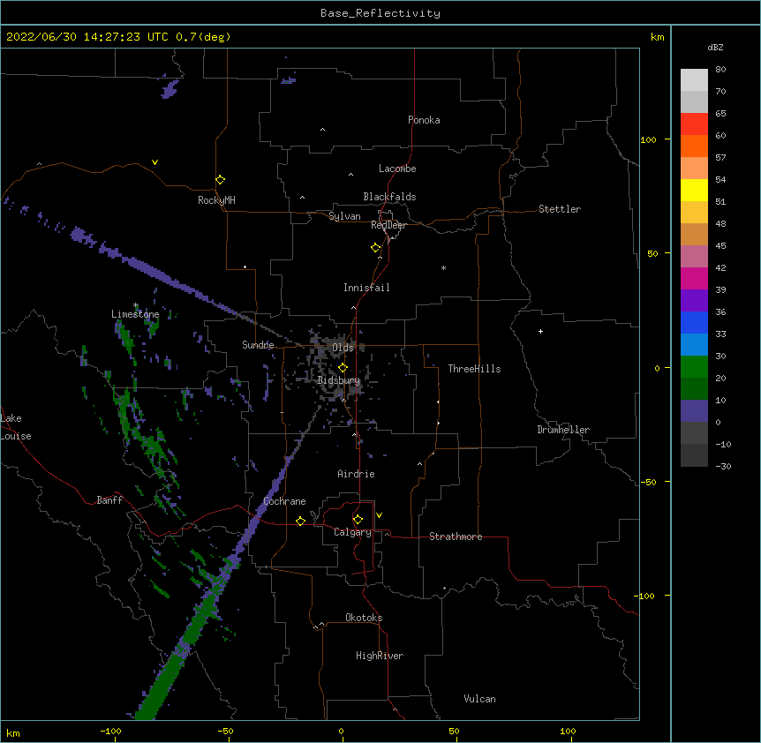Click the Banff label
The width and height of the screenshot is (761, 743).
(109, 500)
